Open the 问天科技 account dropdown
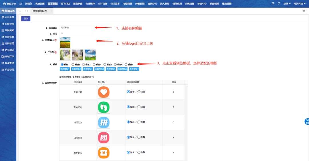This screenshot has width=309, height=161. [x=299, y=4]
